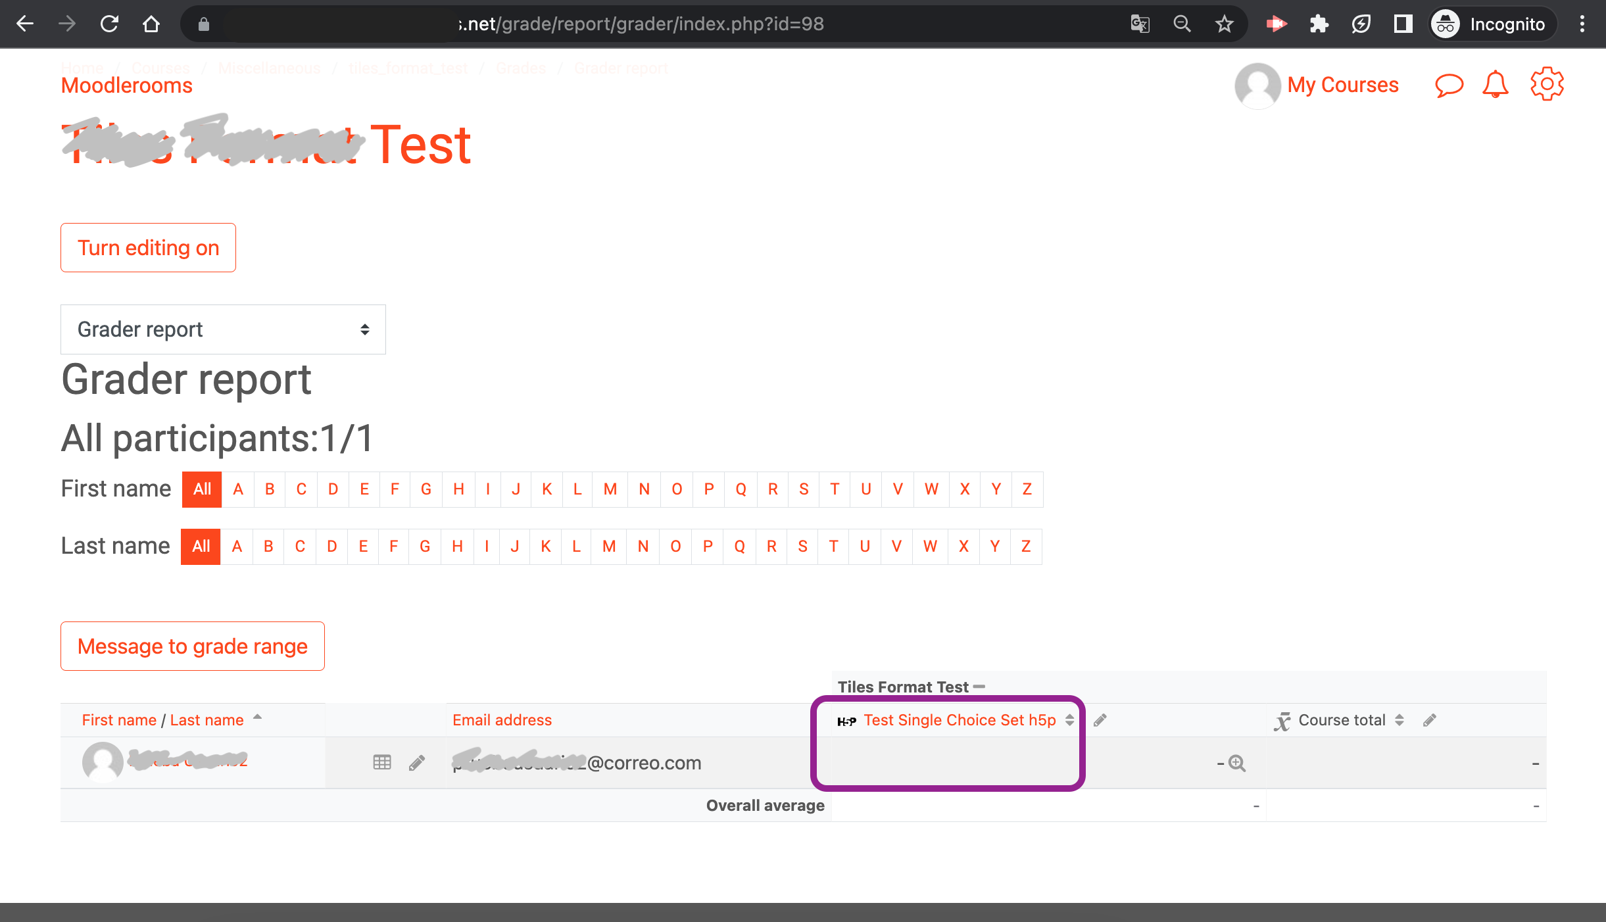Image resolution: width=1606 pixels, height=922 pixels.
Task: Click the pencil icon beside Course total
Action: click(1429, 720)
